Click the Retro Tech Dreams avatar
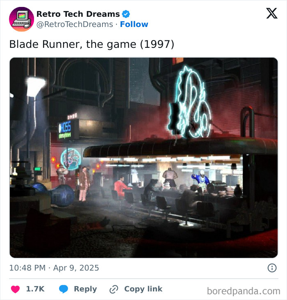The width and height of the screenshot is (287, 300). (x=21, y=19)
